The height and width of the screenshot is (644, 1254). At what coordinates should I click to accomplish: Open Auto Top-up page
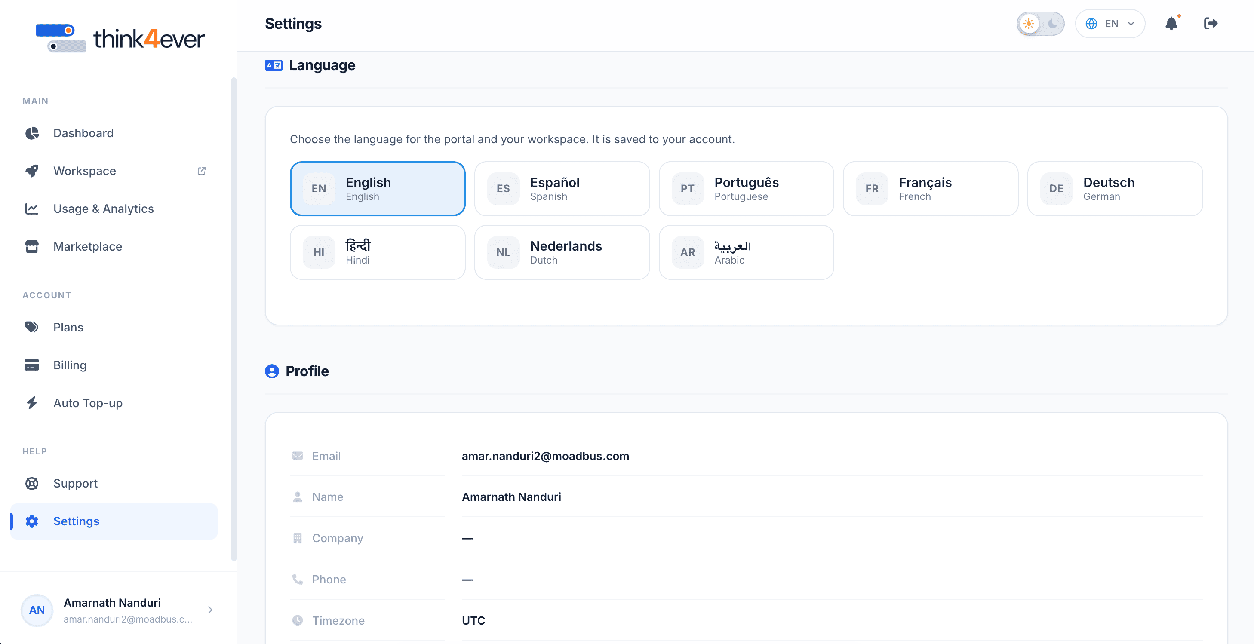pyautogui.click(x=114, y=403)
